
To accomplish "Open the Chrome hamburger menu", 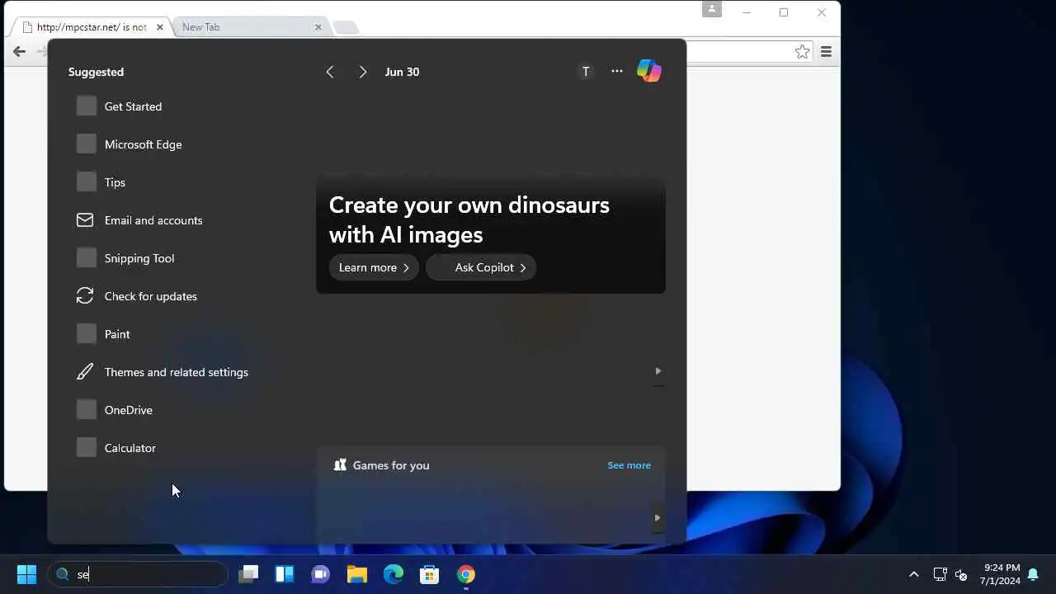I will pyautogui.click(x=826, y=52).
